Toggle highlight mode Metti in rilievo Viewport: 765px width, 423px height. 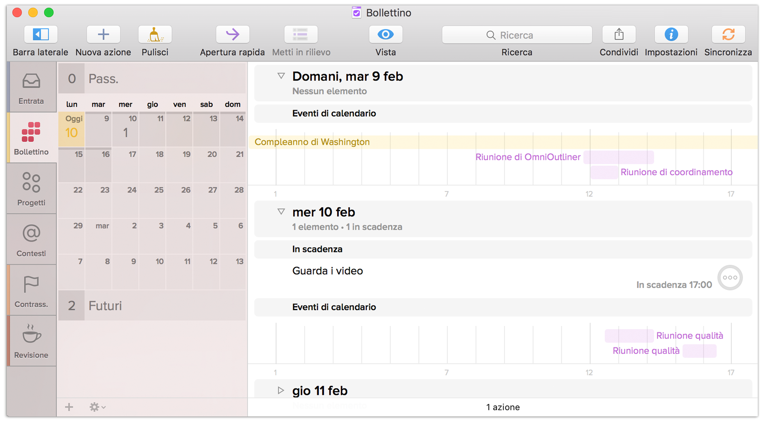pyautogui.click(x=301, y=34)
